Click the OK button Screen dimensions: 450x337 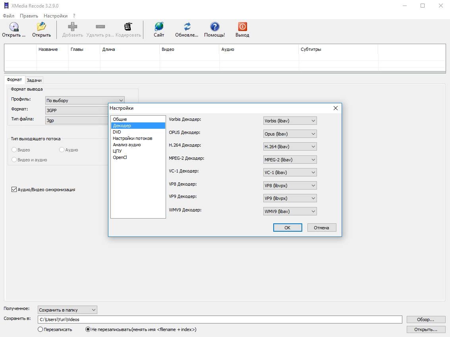point(288,228)
